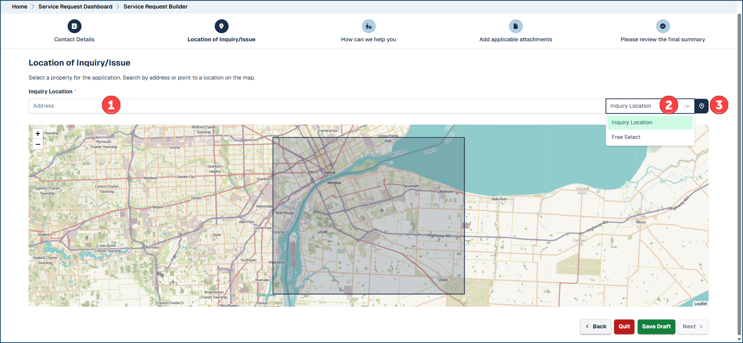Collapse the Inquiry Location dropdown chevron
Image resolution: width=743 pixels, height=343 pixels.
coord(687,106)
